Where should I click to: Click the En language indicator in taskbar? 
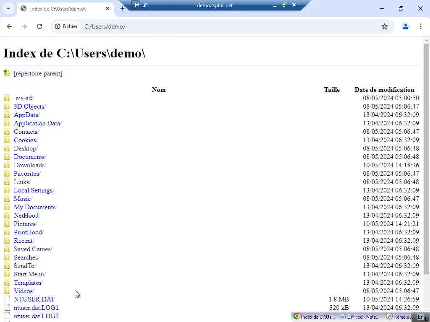coord(421,317)
